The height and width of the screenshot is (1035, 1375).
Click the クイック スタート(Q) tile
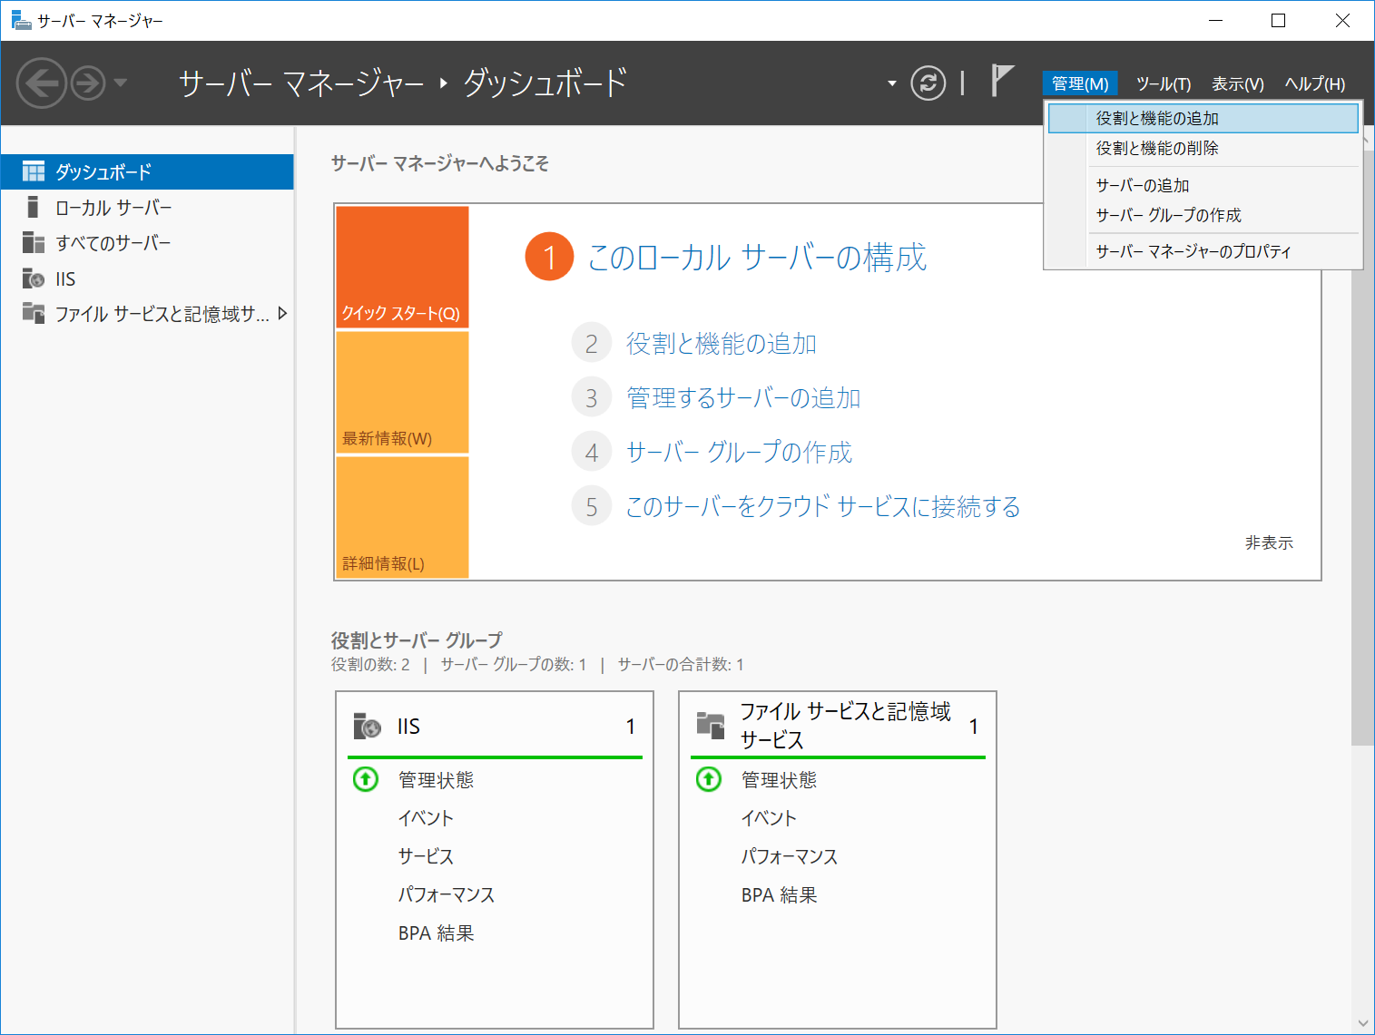tap(402, 267)
